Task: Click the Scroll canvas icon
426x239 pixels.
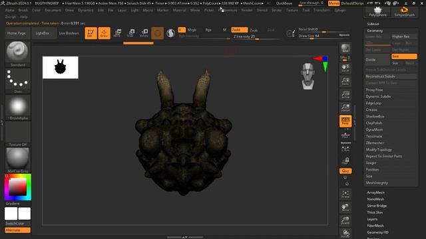Action: [x=345, y=68]
